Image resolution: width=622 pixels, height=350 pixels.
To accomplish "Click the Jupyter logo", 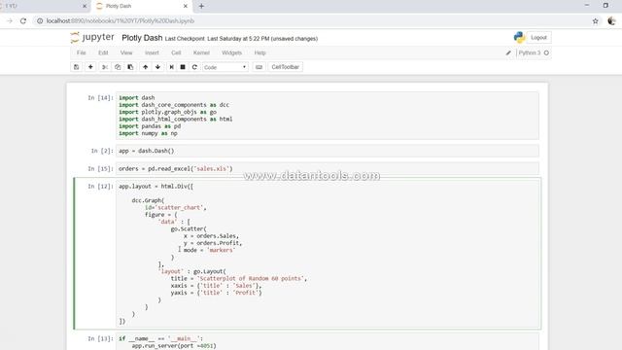I will coord(92,37).
